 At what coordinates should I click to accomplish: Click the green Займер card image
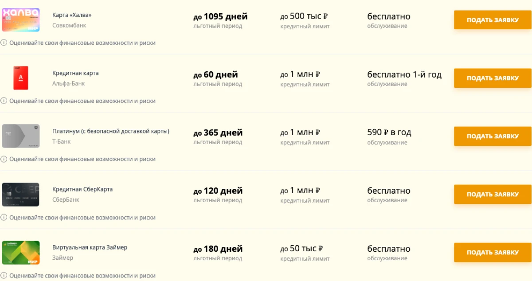coord(20,253)
